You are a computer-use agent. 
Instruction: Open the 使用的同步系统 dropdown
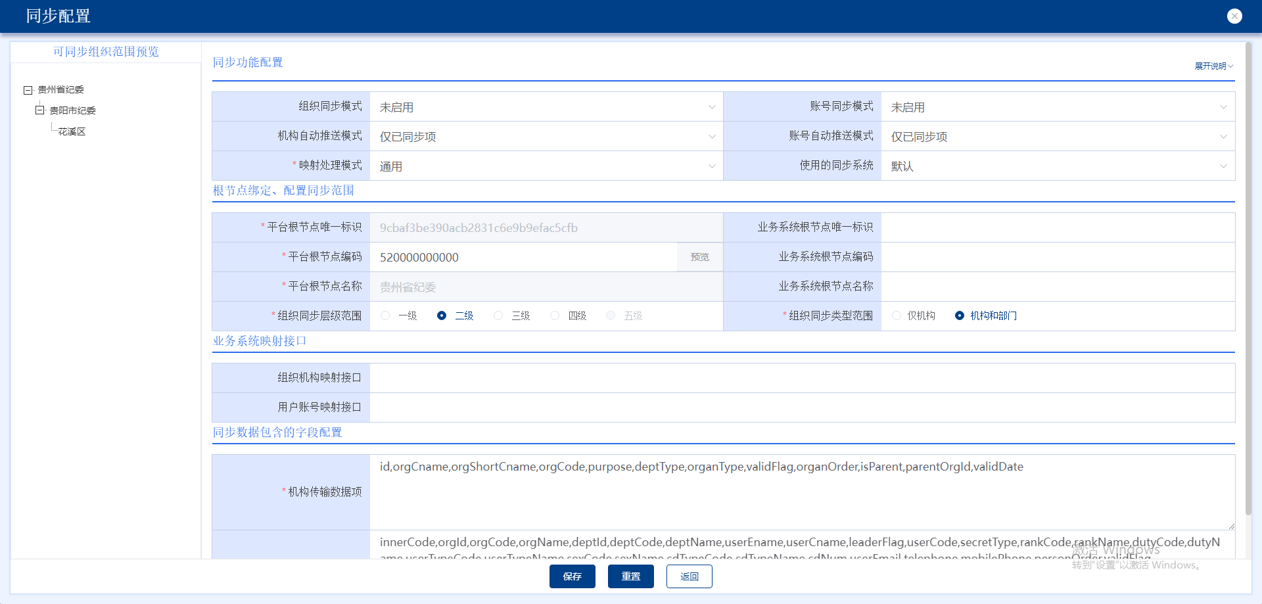click(1058, 166)
